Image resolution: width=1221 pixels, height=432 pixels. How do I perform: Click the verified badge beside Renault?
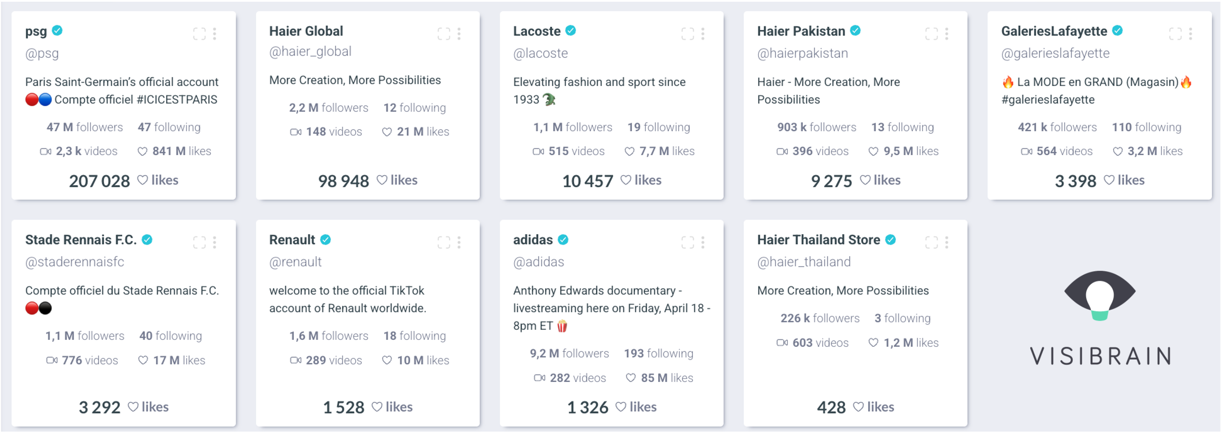(325, 239)
